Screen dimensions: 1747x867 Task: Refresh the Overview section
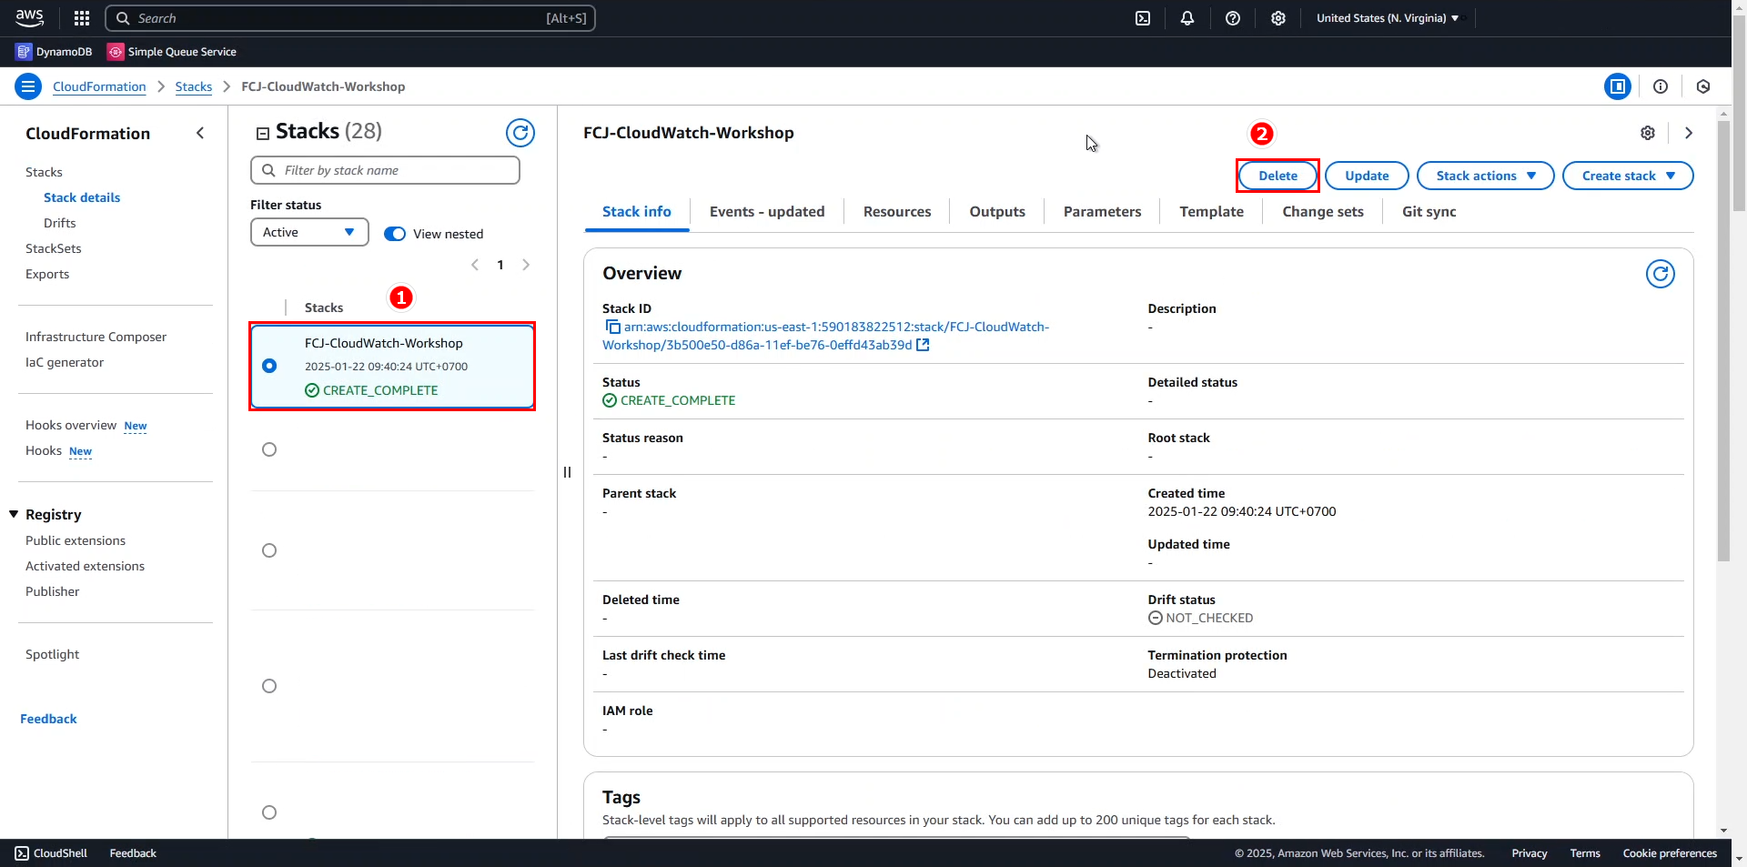tap(1661, 274)
